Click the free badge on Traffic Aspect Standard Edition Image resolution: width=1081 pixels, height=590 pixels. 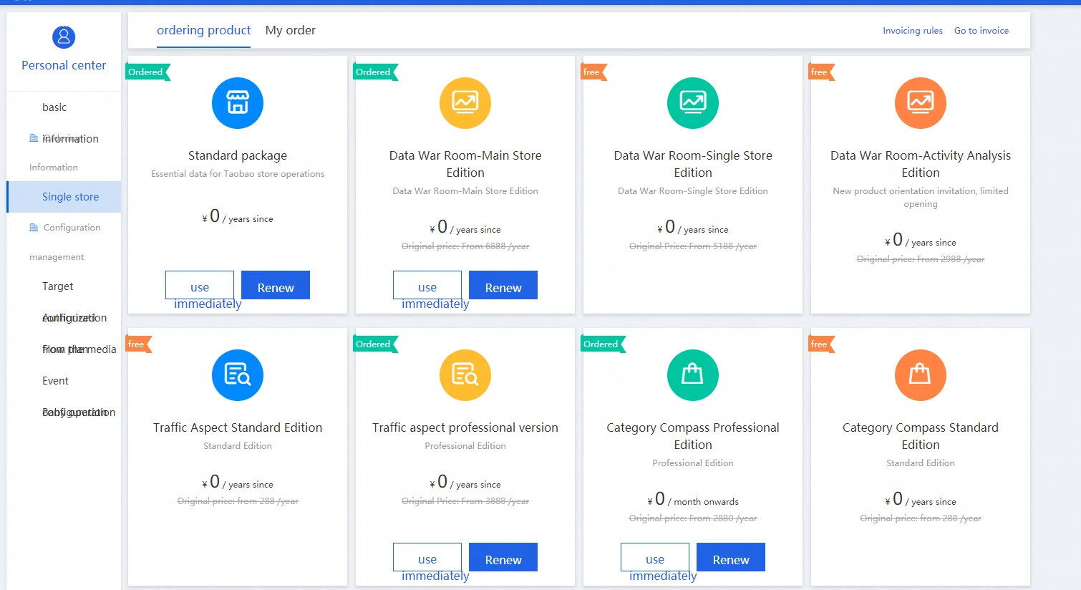click(x=139, y=344)
